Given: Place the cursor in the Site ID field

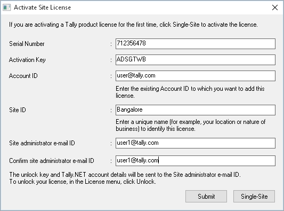Looking at the screenshot, I should coord(196,110).
